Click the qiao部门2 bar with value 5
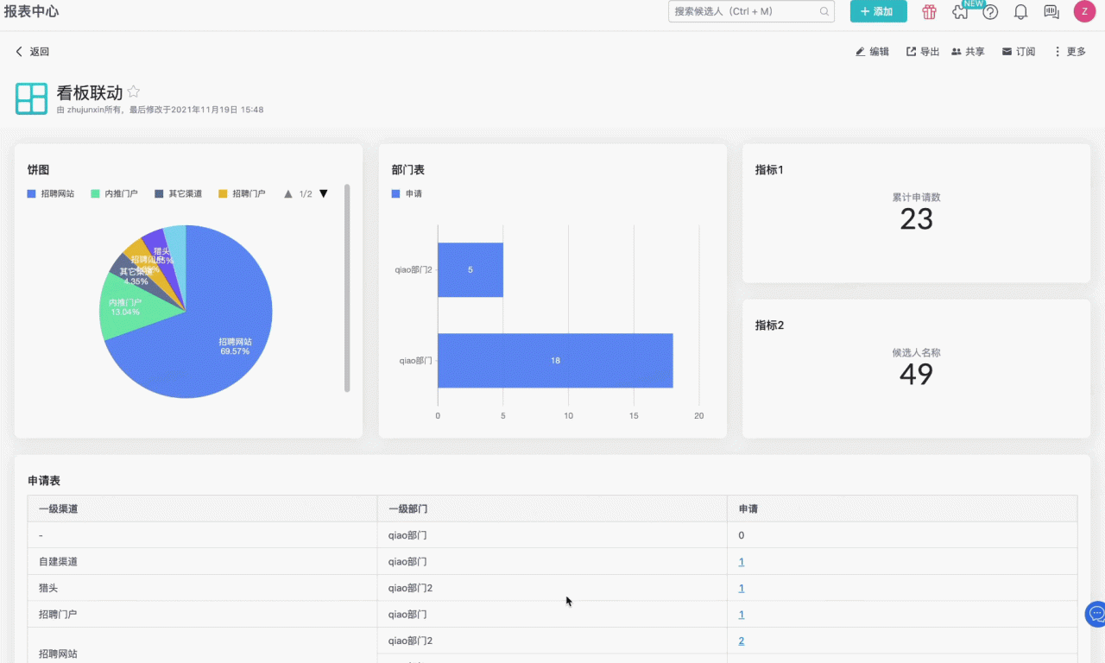This screenshot has width=1105, height=663. coord(470,270)
